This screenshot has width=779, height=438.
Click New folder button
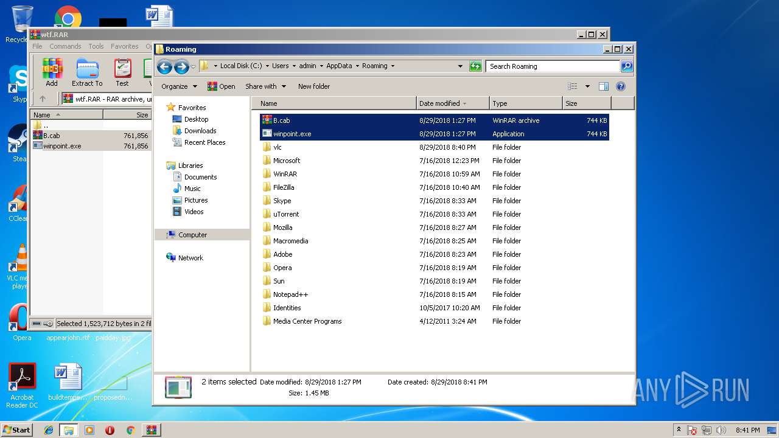(314, 86)
